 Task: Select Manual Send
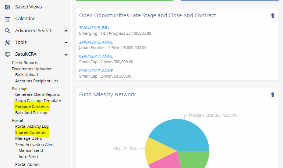[x=31, y=150]
